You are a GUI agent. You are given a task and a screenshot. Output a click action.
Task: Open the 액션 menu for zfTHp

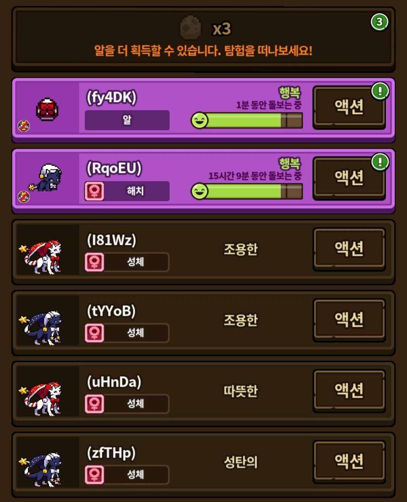tap(349, 462)
